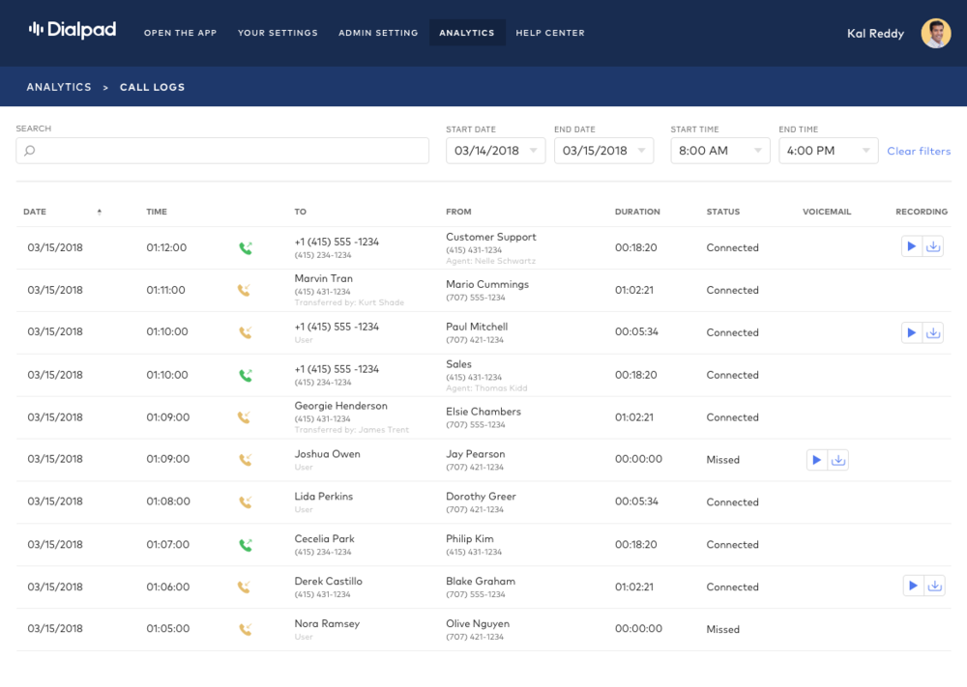Open the Open The App menu
Image resolution: width=967 pixels, height=687 pixels.
click(x=180, y=33)
